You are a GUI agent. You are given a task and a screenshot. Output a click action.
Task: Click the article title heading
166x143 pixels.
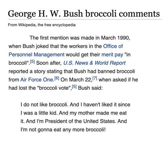(84, 14)
